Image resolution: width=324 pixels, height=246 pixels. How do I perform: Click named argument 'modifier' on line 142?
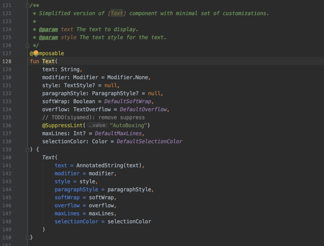[x=67, y=173]
